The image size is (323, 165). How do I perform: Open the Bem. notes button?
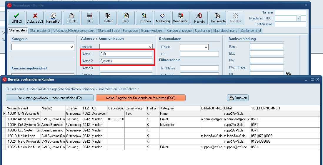(126, 18)
